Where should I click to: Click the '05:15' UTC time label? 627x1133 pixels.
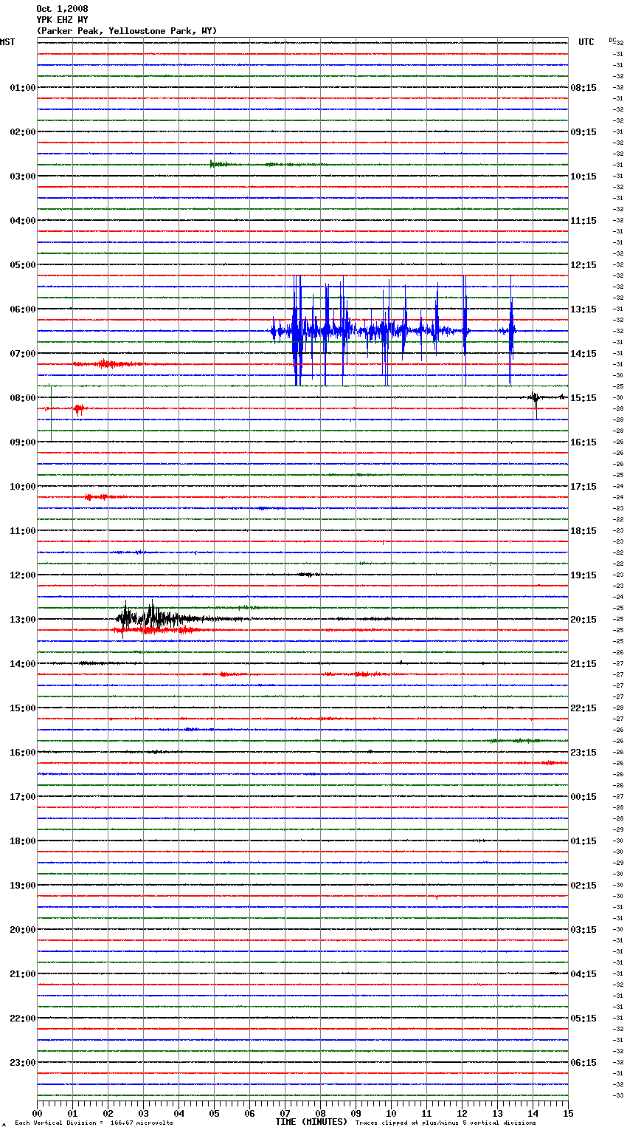pos(583,1019)
